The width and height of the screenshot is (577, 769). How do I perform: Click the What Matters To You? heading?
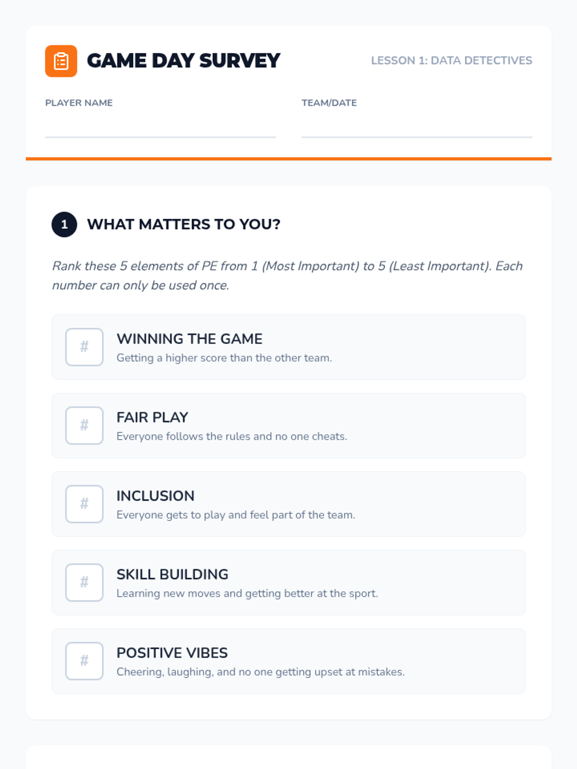pyautogui.click(x=184, y=224)
